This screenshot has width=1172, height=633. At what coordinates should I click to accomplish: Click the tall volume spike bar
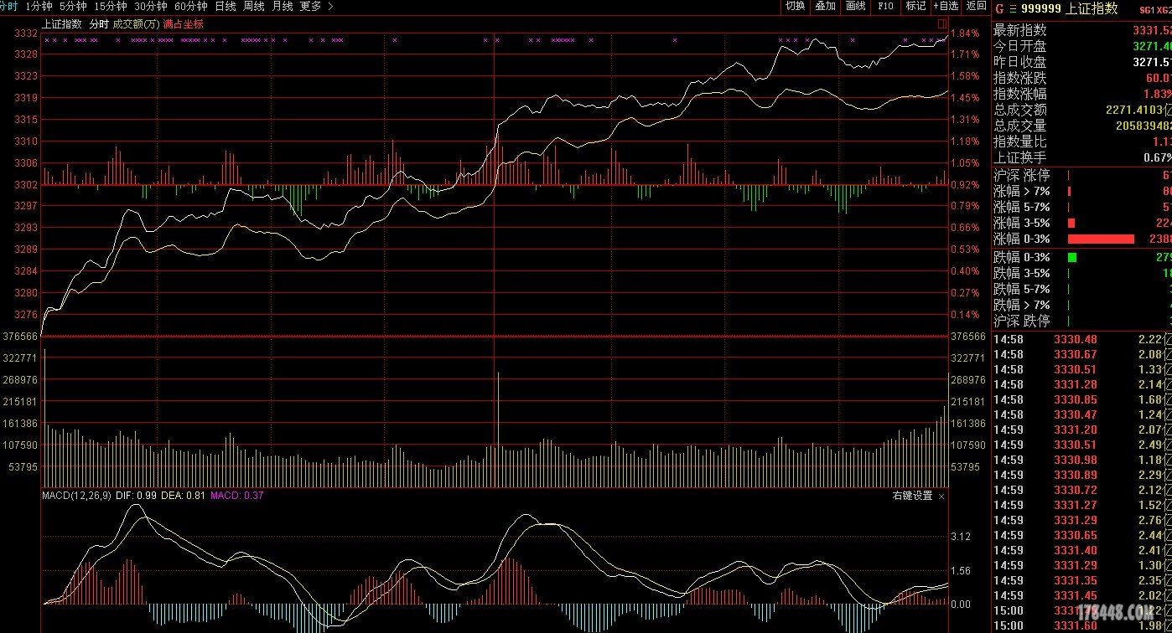498,429
